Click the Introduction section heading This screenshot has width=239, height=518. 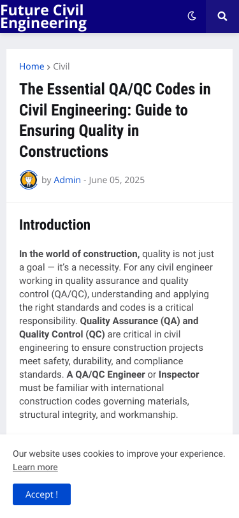[55, 225]
